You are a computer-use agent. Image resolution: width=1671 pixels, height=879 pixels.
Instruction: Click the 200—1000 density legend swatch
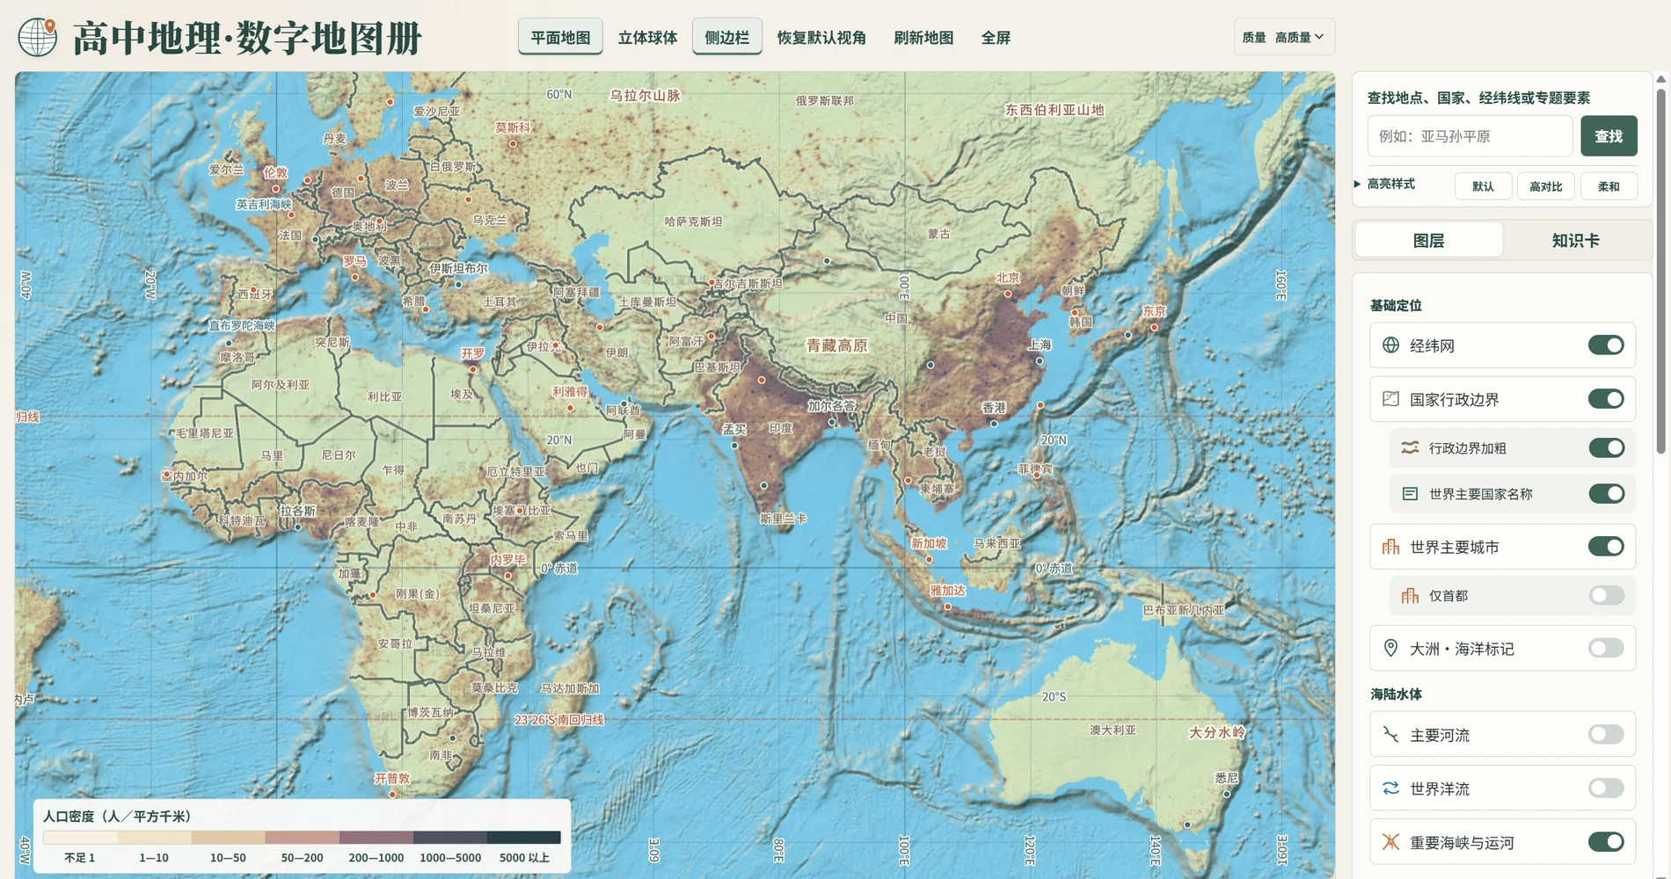click(x=376, y=838)
